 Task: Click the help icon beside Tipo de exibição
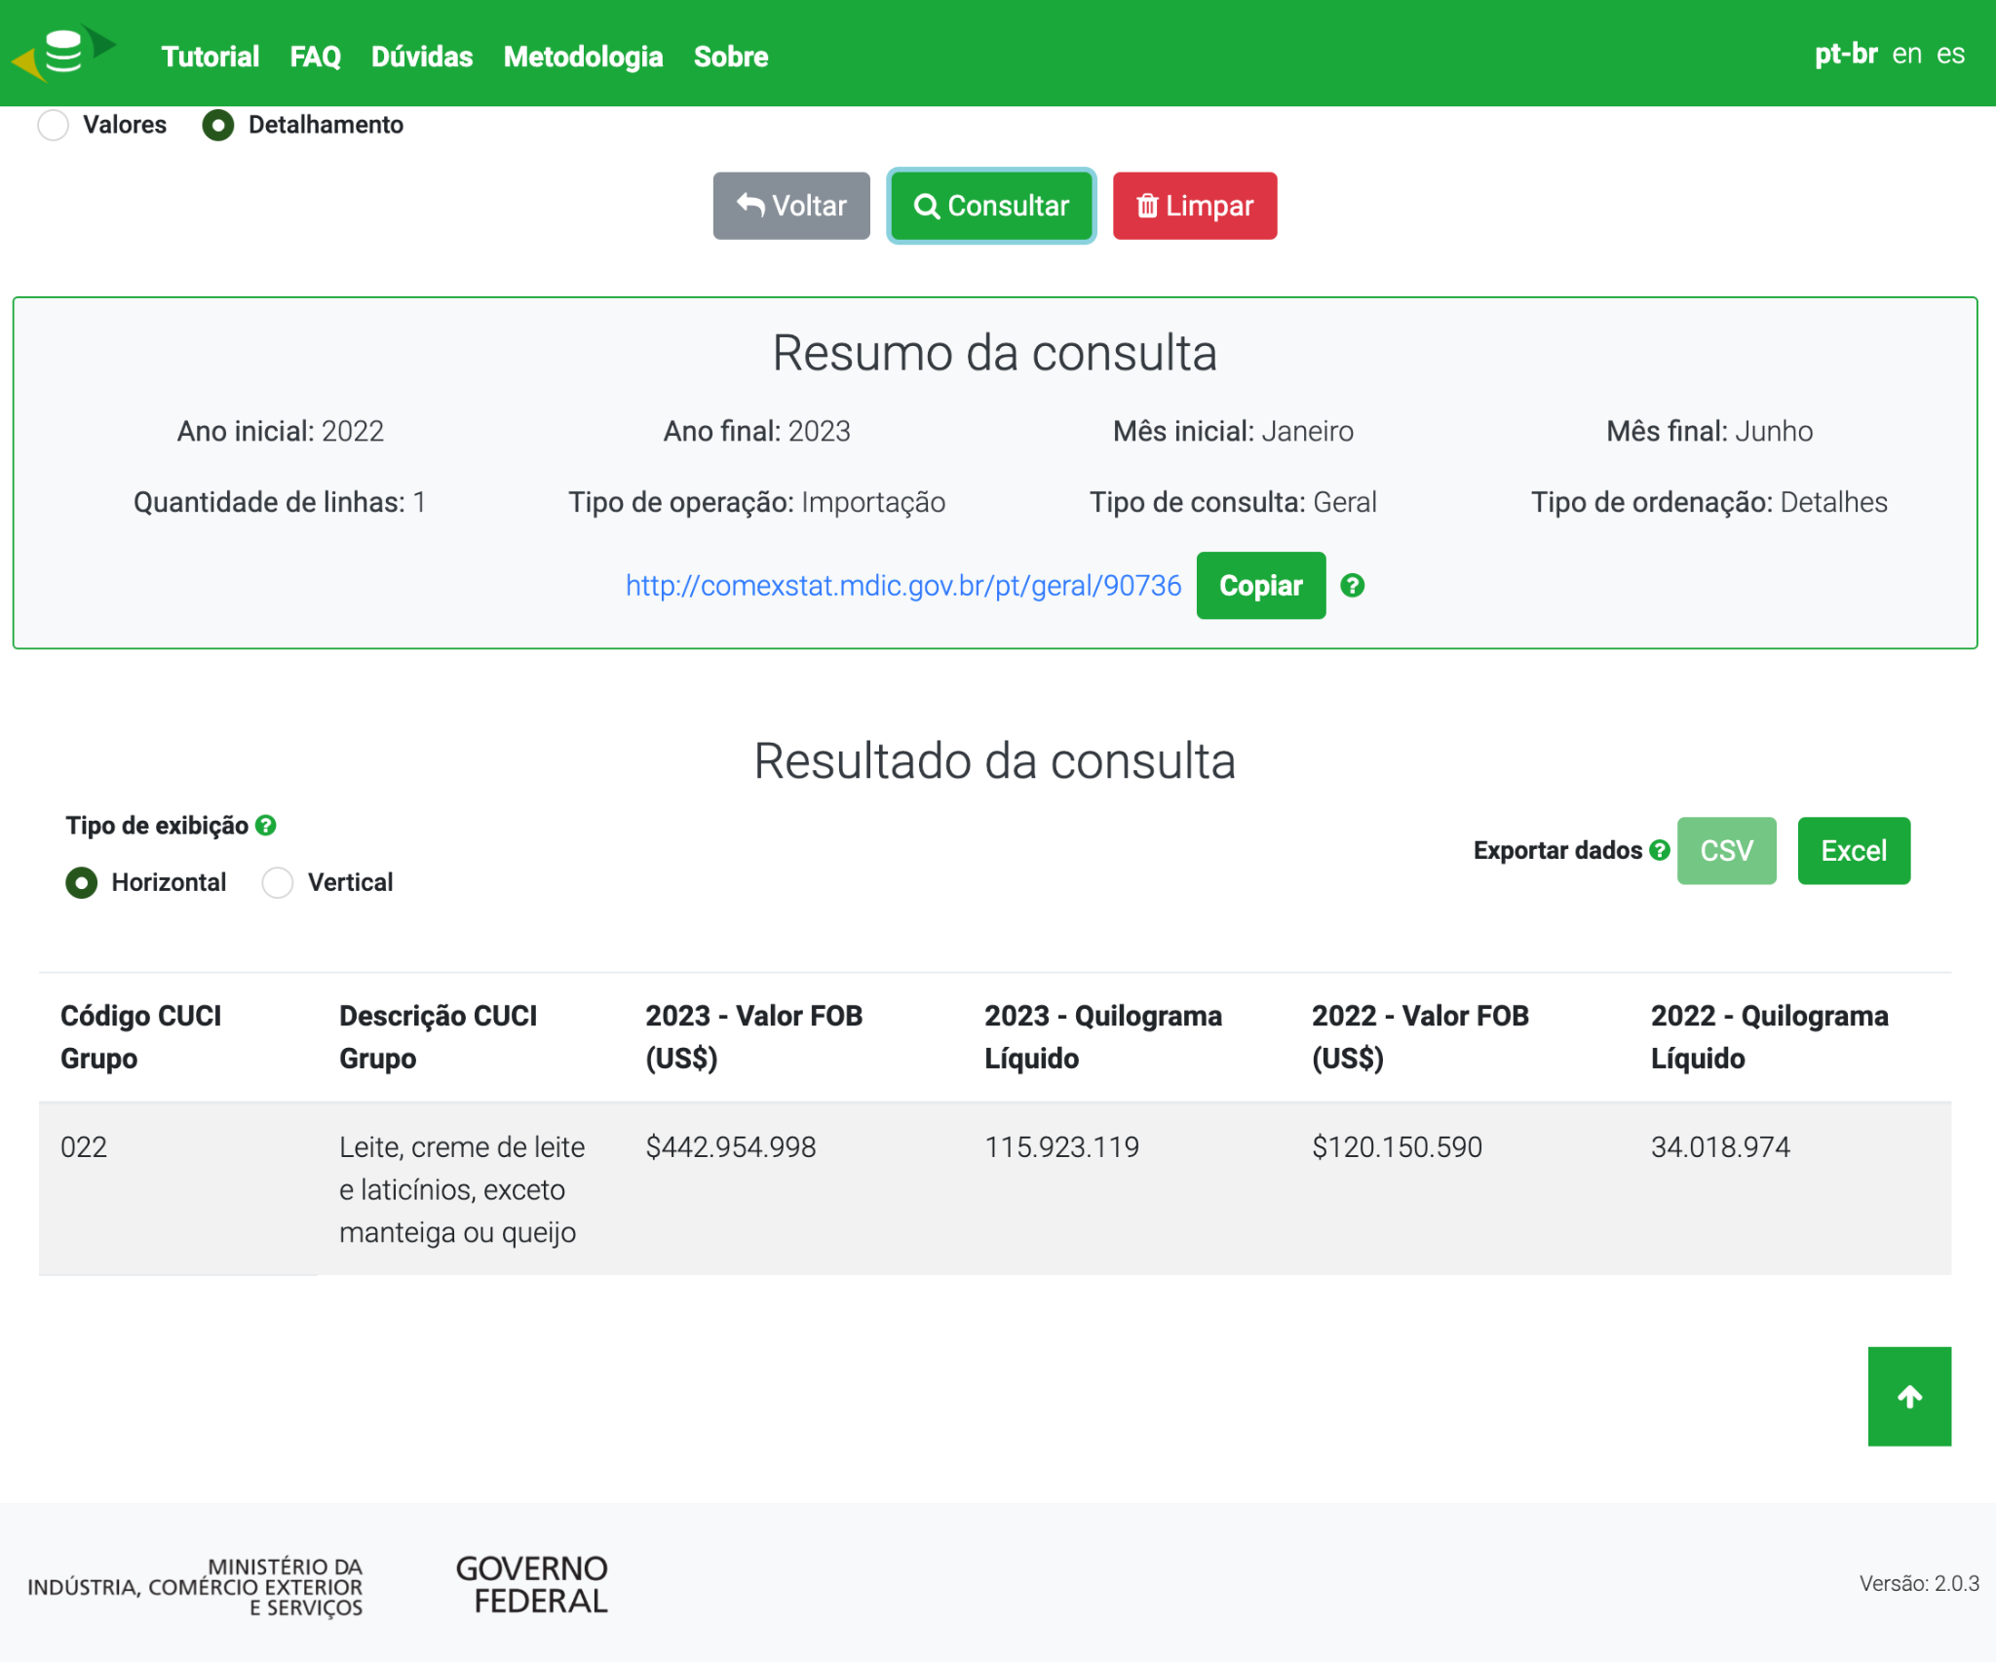265,826
